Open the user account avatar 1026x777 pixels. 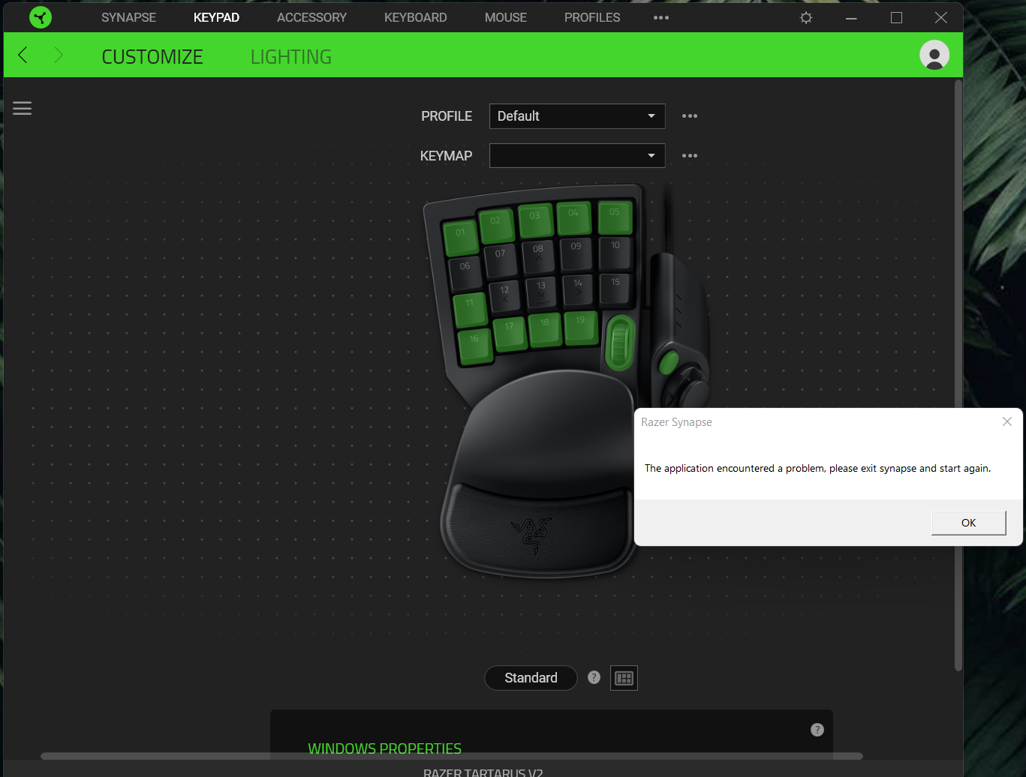coord(934,55)
